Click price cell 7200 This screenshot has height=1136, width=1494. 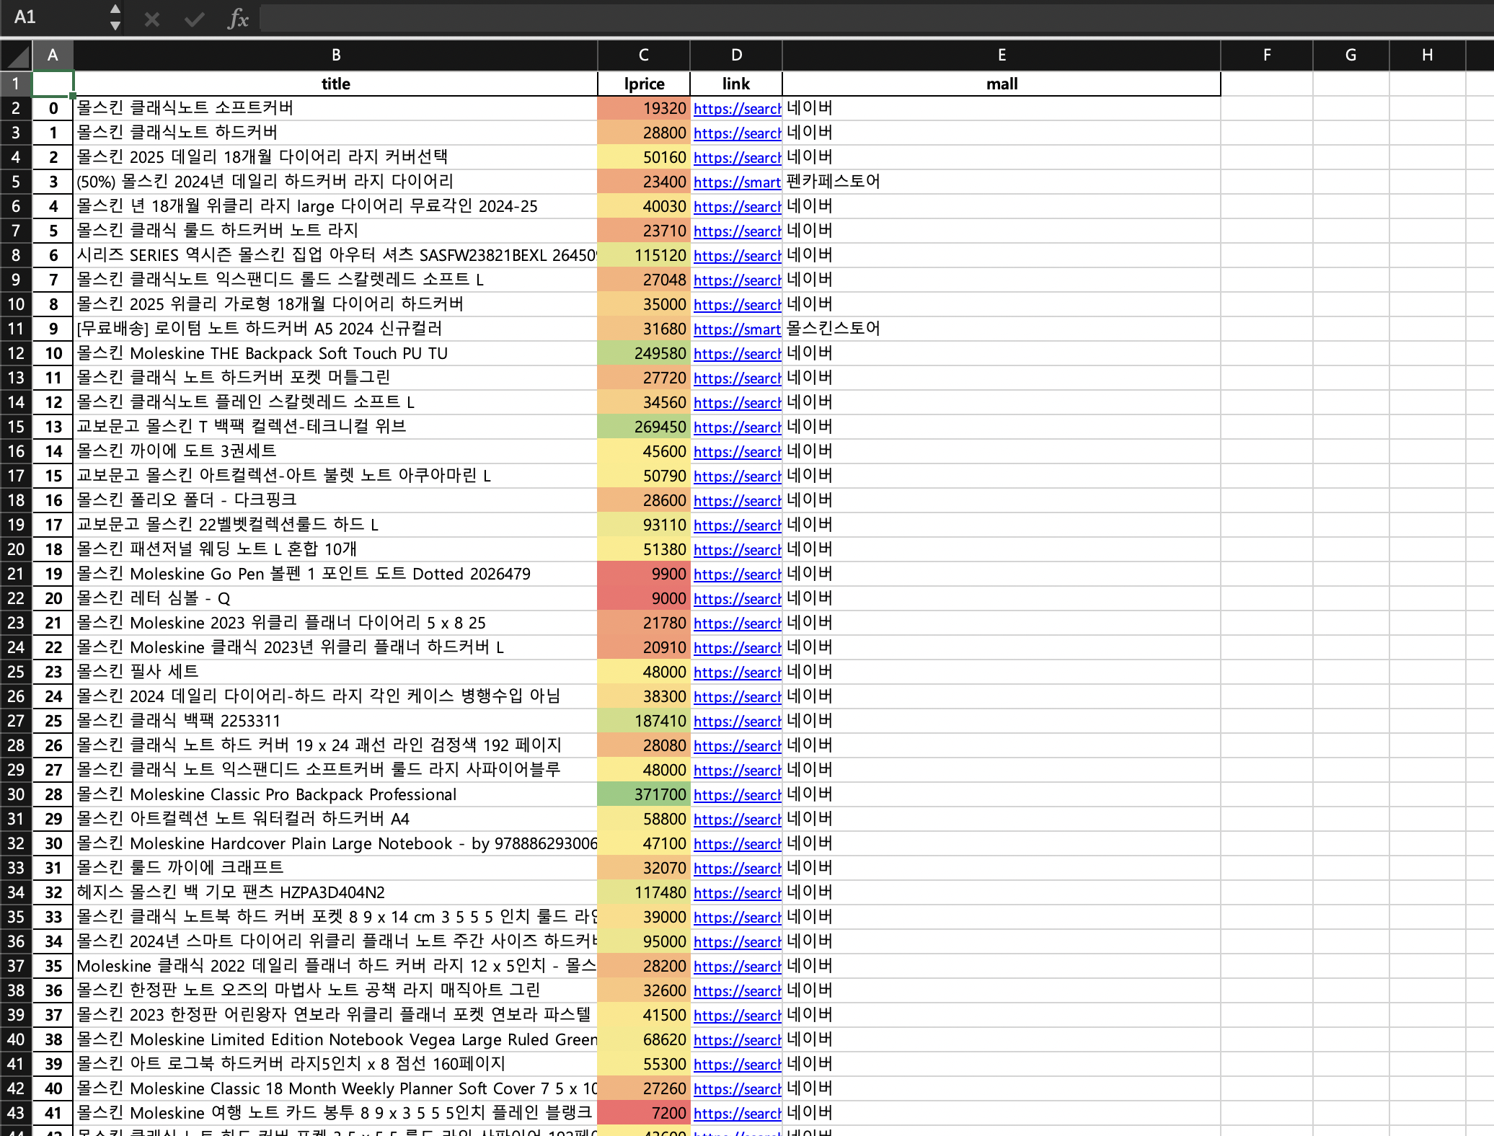coord(643,1113)
